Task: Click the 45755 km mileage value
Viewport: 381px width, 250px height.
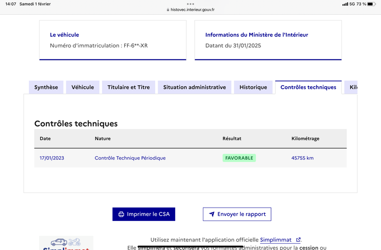Action: pyautogui.click(x=302, y=158)
